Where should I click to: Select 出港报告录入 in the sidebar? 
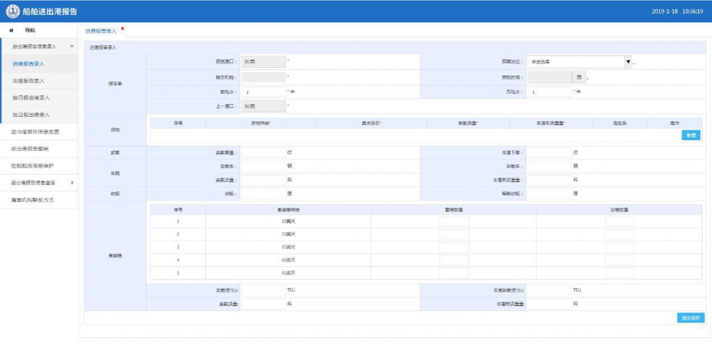coord(28,80)
